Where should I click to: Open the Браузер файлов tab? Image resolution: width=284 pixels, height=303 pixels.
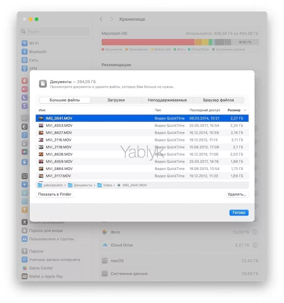[218, 100]
